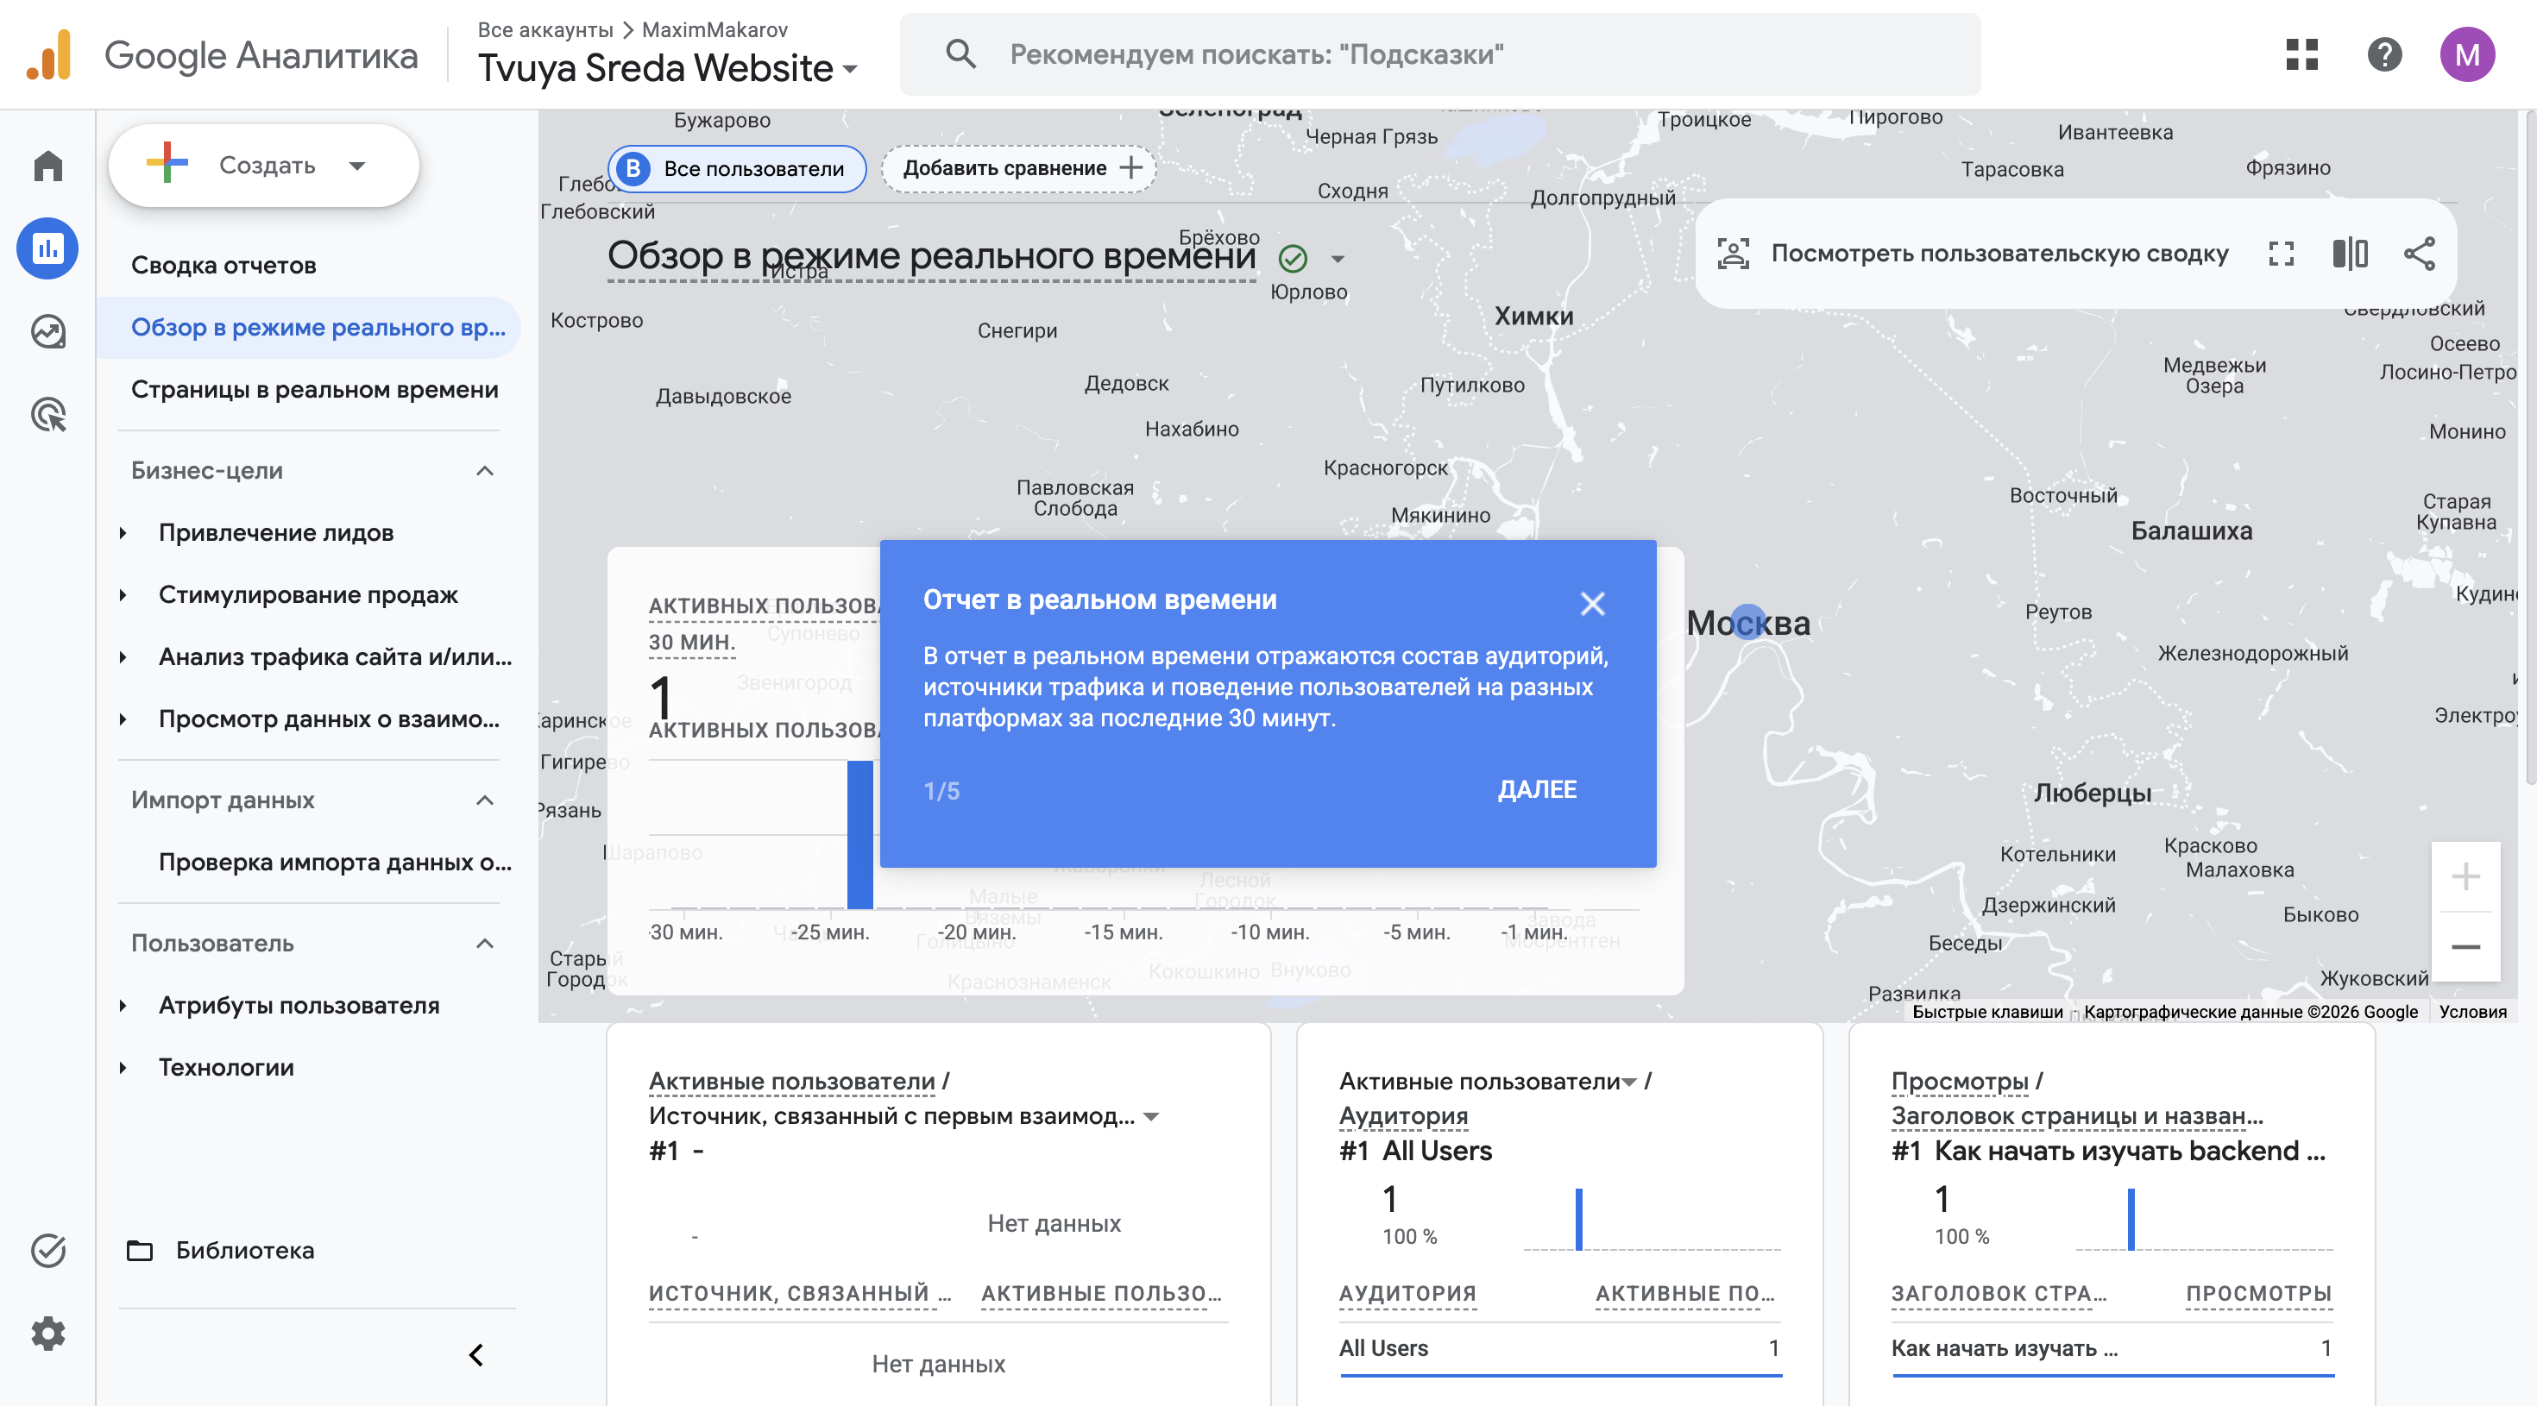This screenshot has width=2537, height=1406.
Task: Open the Advertising icon in the left rail
Action: tap(47, 415)
